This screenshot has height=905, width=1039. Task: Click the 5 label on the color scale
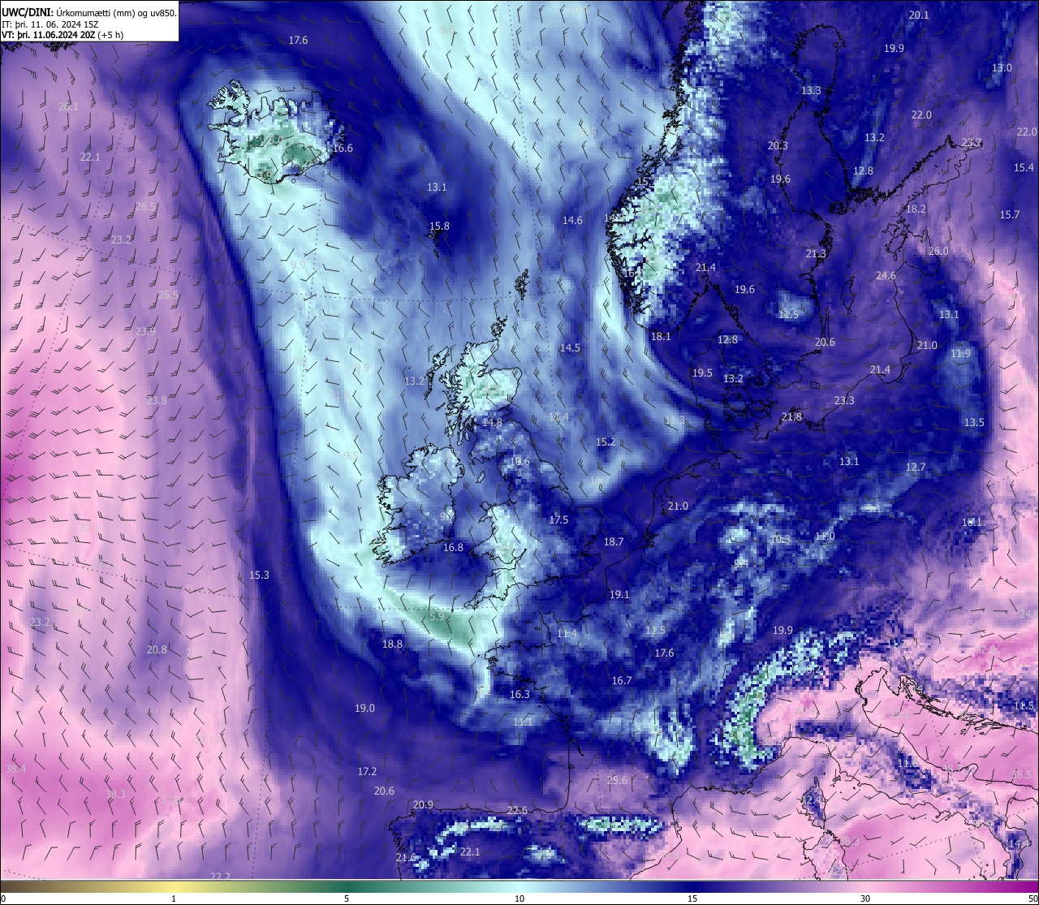347,899
